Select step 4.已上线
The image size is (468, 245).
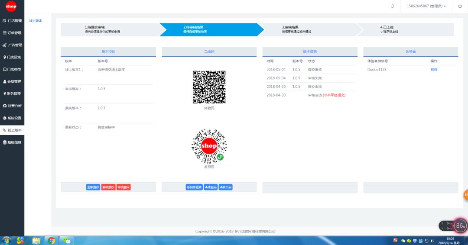coord(406,29)
